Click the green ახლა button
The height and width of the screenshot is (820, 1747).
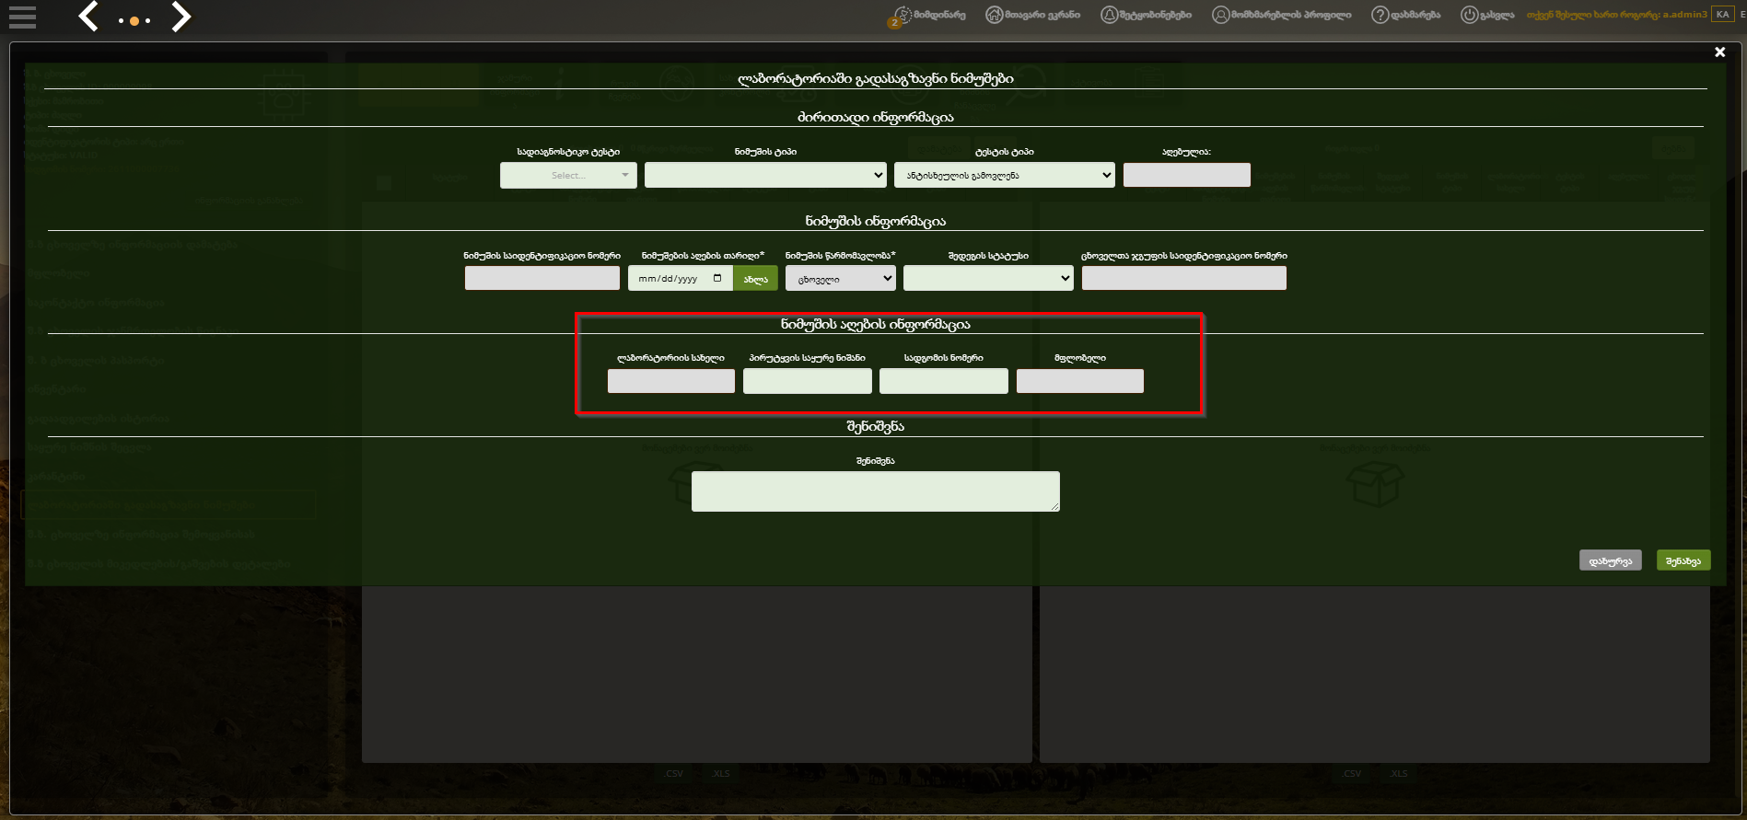756,278
